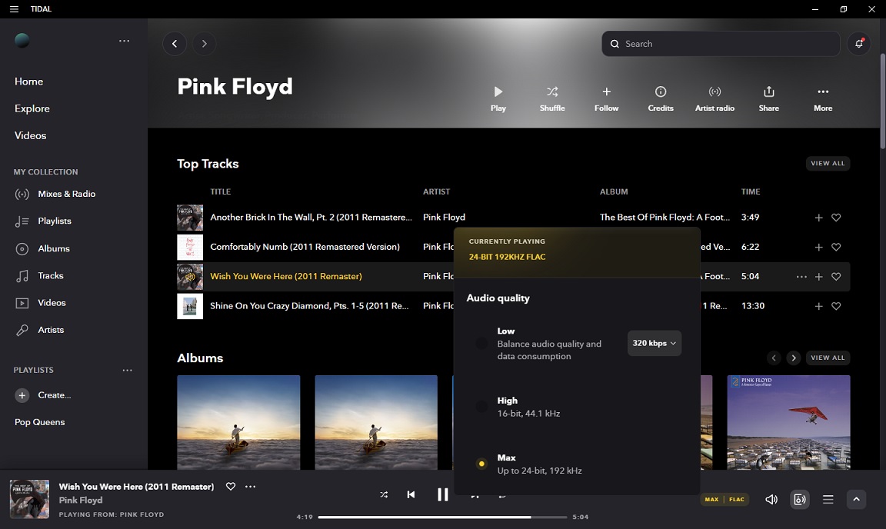Toggle shuffle in the player bar
This screenshot has width=886, height=529.
pyautogui.click(x=384, y=494)
